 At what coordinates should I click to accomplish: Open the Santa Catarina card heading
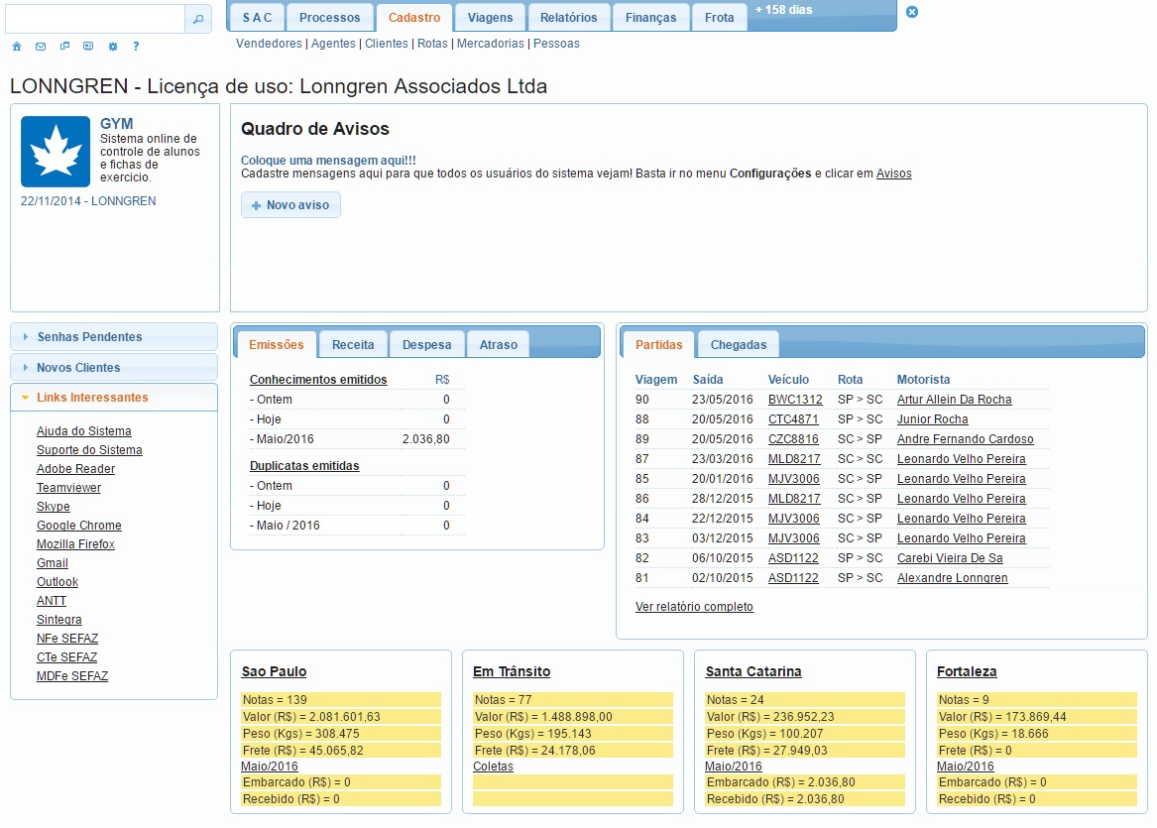(753, 671)
